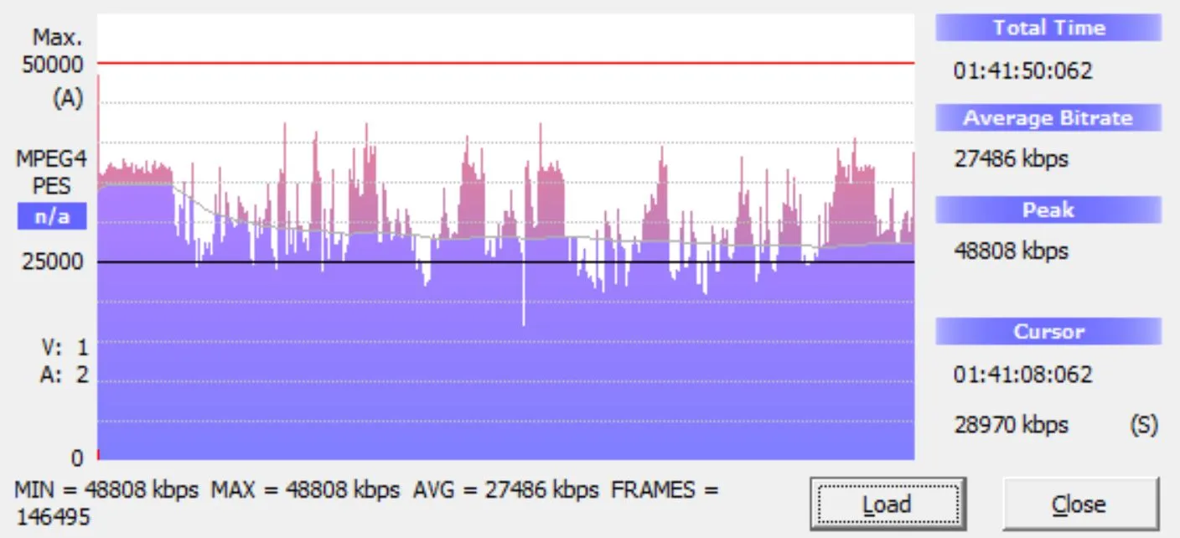
Task: Click the black 25000 bitrate line
Action: tap(505, 262)
